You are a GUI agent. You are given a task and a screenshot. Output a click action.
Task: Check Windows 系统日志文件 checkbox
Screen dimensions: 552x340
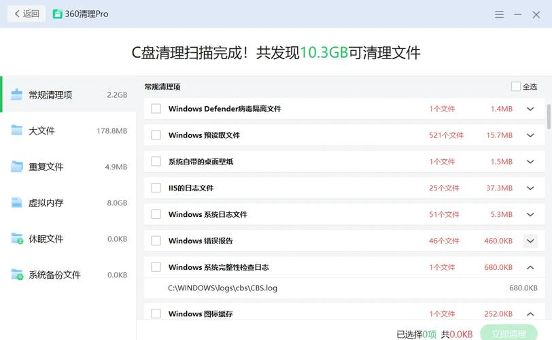point(156,214)
